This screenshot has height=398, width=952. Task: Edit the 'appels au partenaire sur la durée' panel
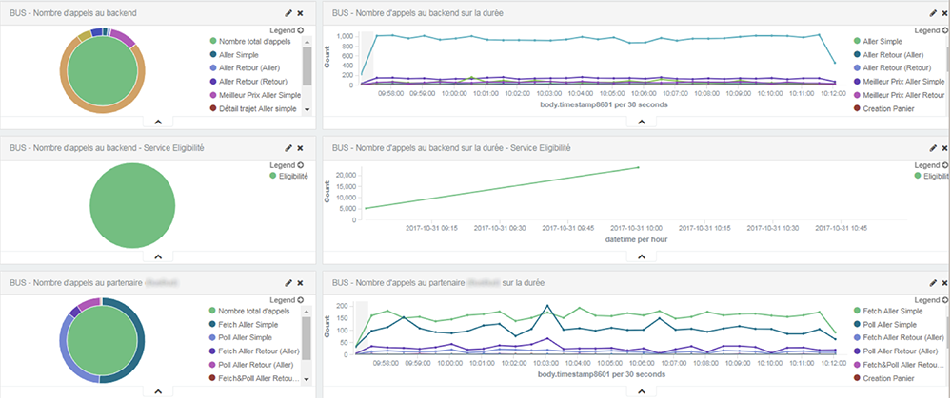coord(933,283)
